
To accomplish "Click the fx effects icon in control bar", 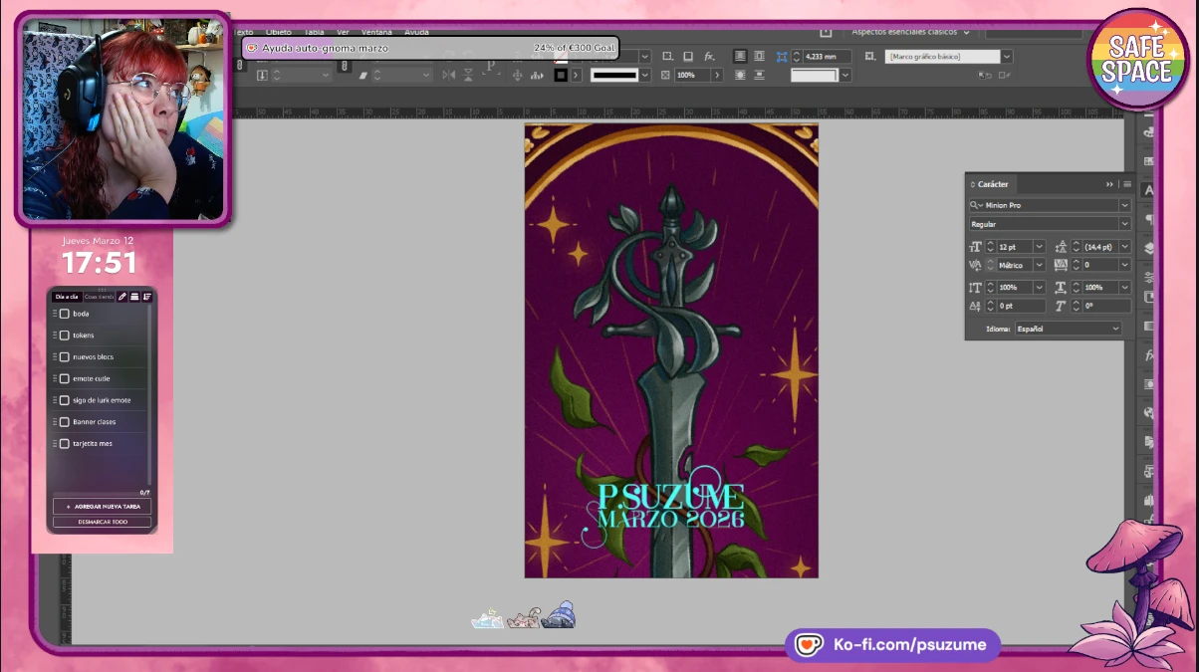I will (709, 57).
